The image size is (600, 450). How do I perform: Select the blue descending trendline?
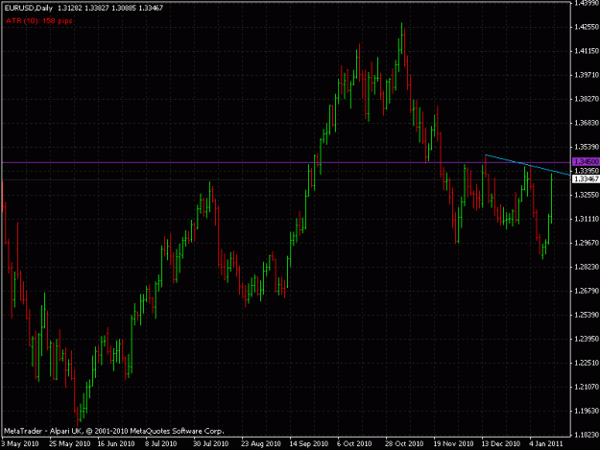pyautogui.click(x=528, y=165)
